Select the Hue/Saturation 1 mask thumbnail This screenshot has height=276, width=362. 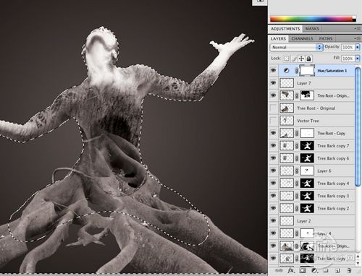coord(307,71)
